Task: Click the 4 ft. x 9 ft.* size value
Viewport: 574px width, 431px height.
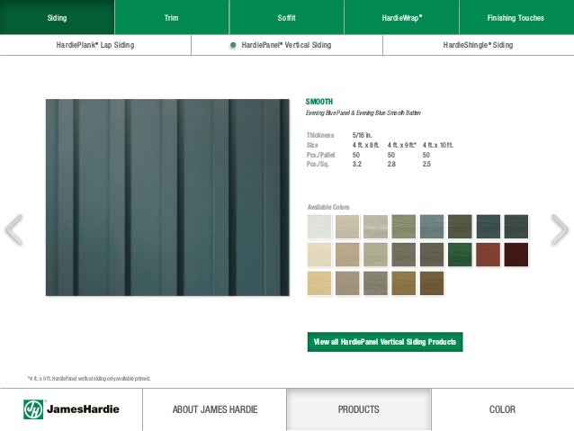Action: pos(402,145)
